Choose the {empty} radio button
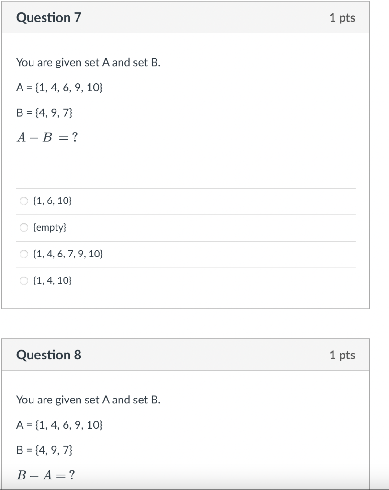389x490 pixels. click(24, 227)
